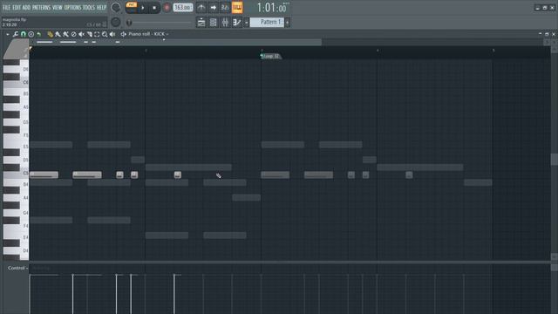The height and width of the screenshot is (314, 558).
Task: Open the Mixer view icon
Action: click(225, 23)
